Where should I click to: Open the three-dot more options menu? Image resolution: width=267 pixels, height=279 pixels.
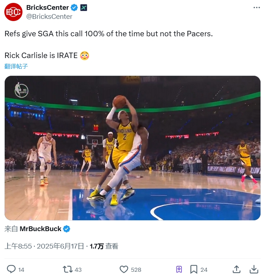point(256,8)
